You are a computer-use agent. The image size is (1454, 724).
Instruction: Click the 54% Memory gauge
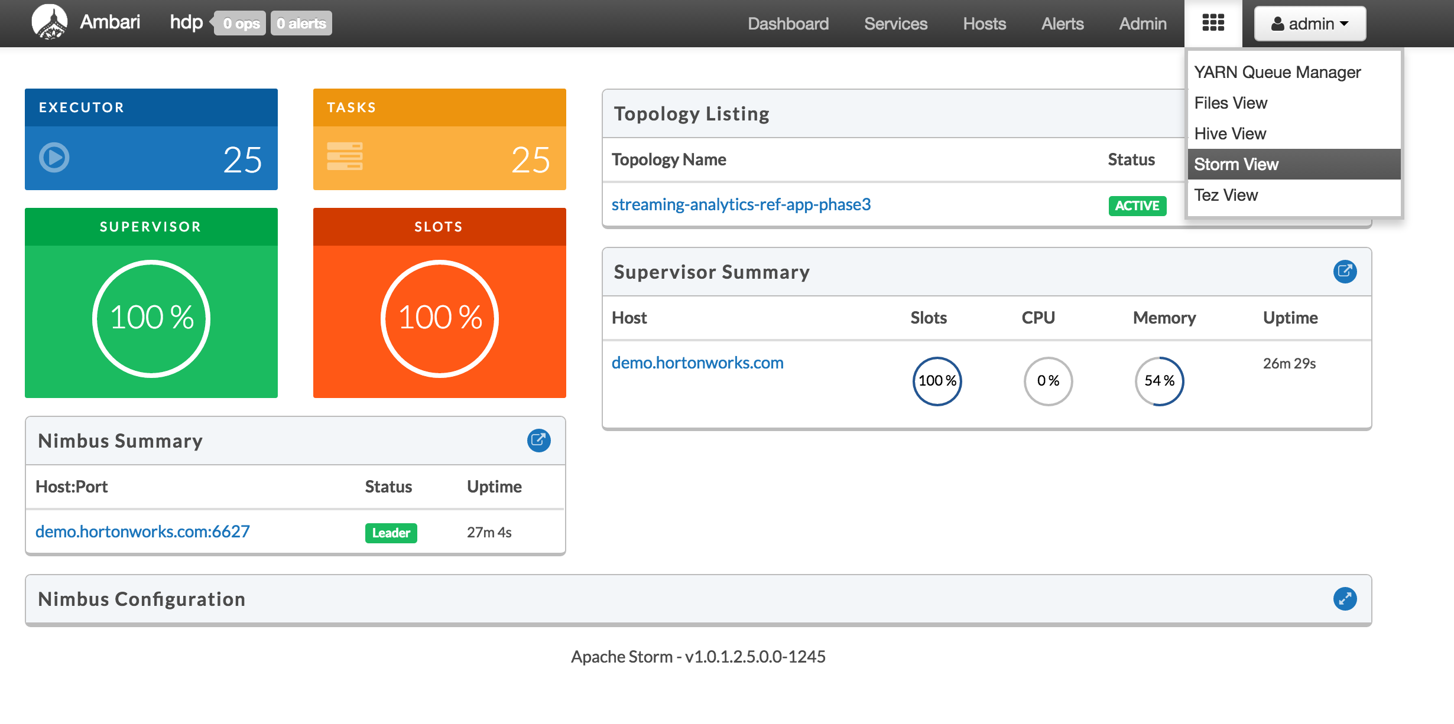point(1158,381)
